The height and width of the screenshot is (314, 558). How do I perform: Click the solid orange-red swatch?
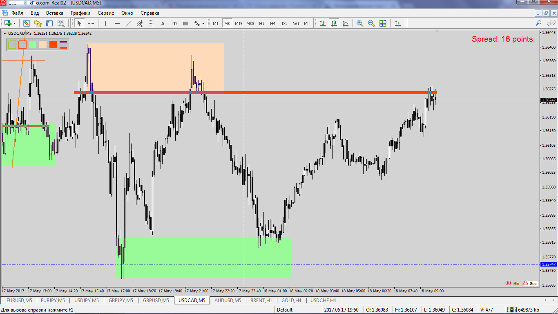click(x=53, y=45)
